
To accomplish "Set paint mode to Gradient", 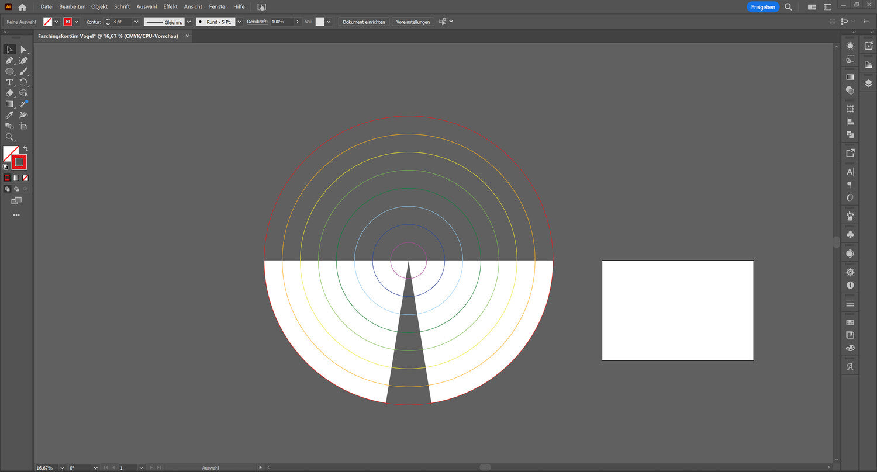I will point(16,178).
